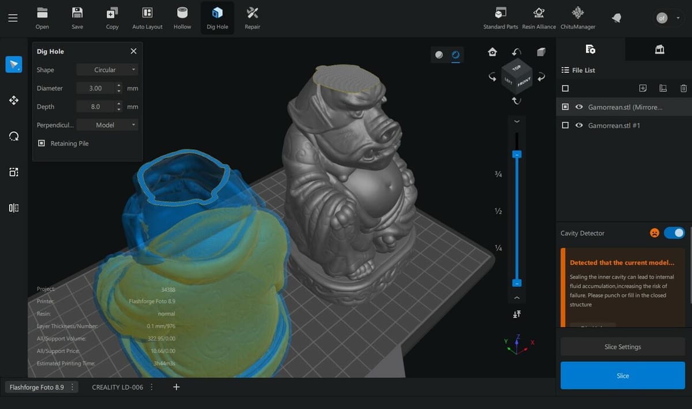This screenshot has height=409, width=692.
Task: Click chevron above the layer slider
Action: (x=517, y=122)
